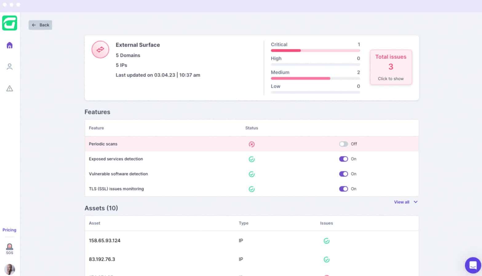Show total issues by clicking the card

pos(391,67)
